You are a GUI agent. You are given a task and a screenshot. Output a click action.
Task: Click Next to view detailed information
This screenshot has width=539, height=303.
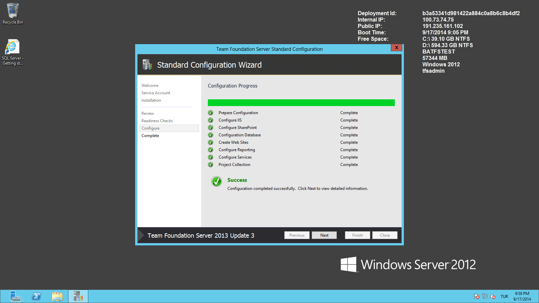[324, 235]
